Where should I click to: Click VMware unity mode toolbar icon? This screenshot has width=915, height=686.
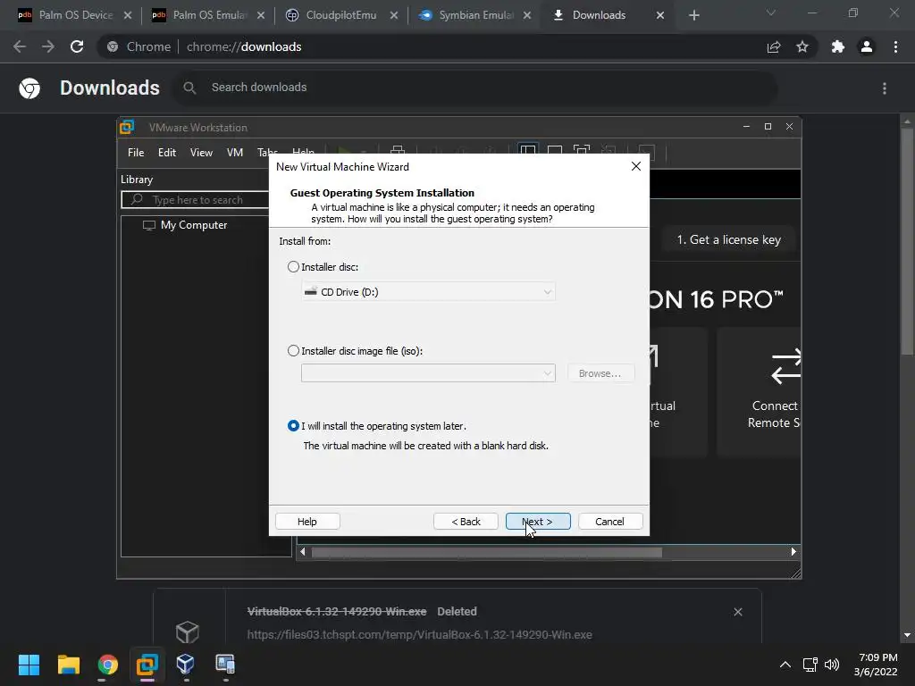click(609, 151)
